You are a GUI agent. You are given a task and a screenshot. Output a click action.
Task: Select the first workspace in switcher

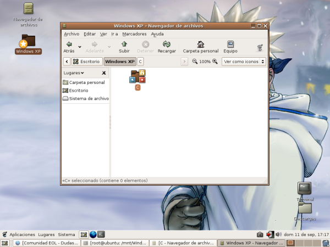click(x=290, y=243)
